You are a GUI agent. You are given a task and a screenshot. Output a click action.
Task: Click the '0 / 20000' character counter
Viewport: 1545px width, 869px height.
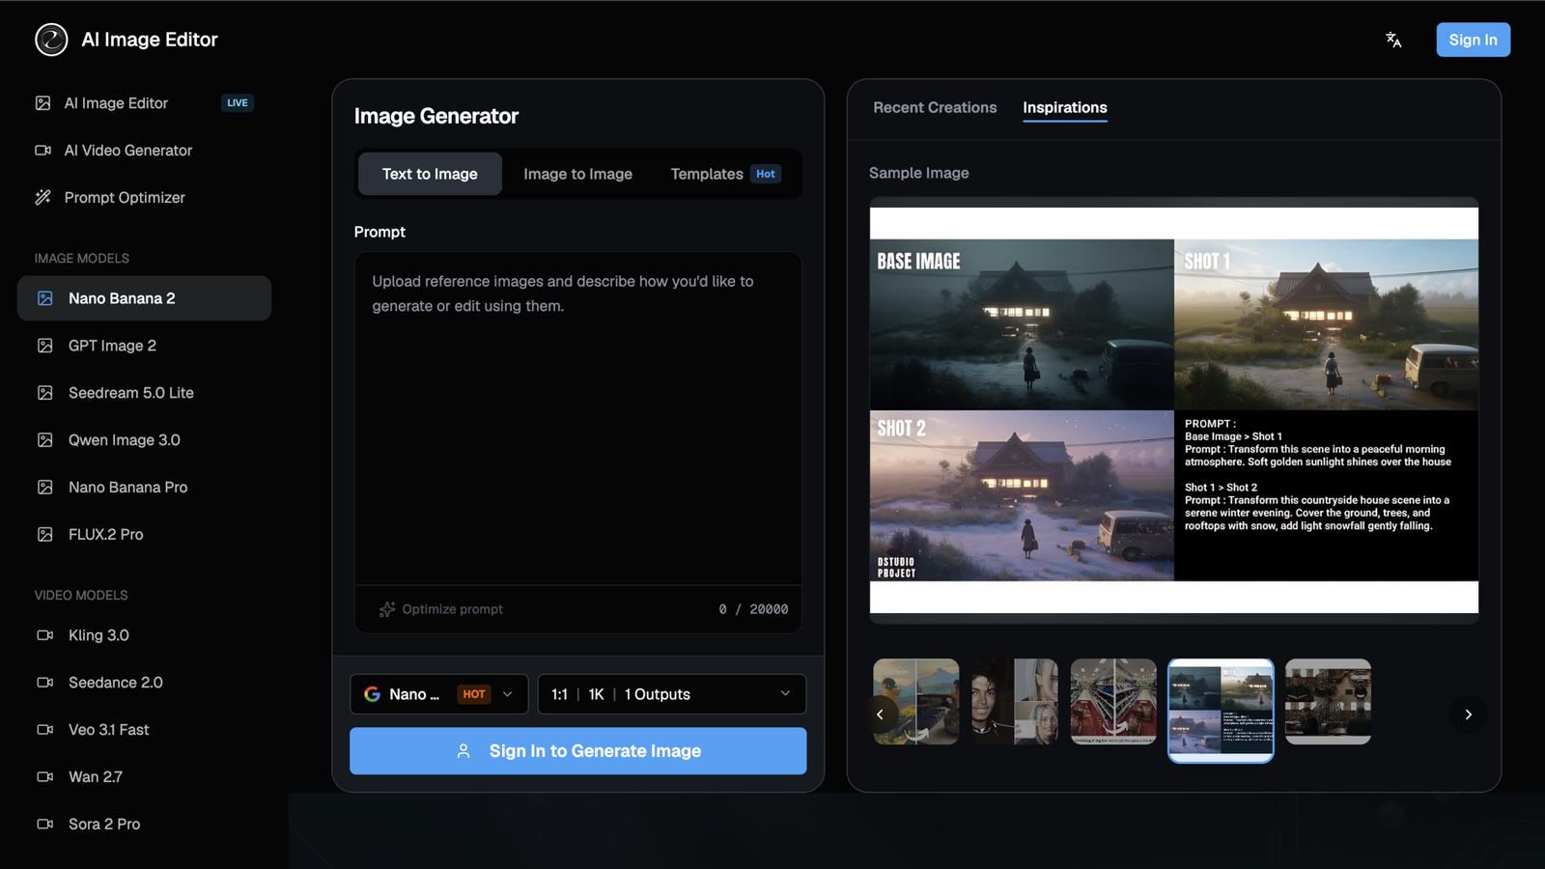[753, 609]
